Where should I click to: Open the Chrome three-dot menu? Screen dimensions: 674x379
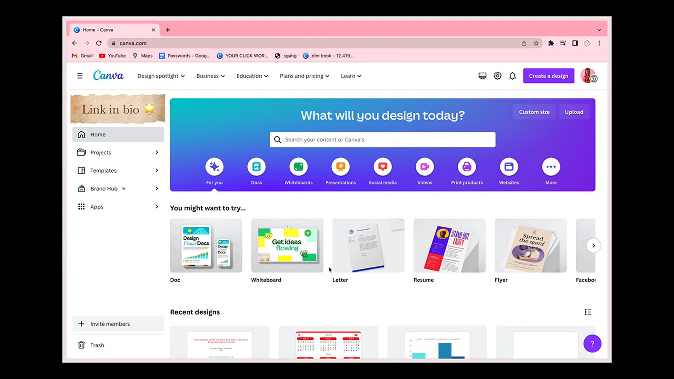click(x=599, y=43)
